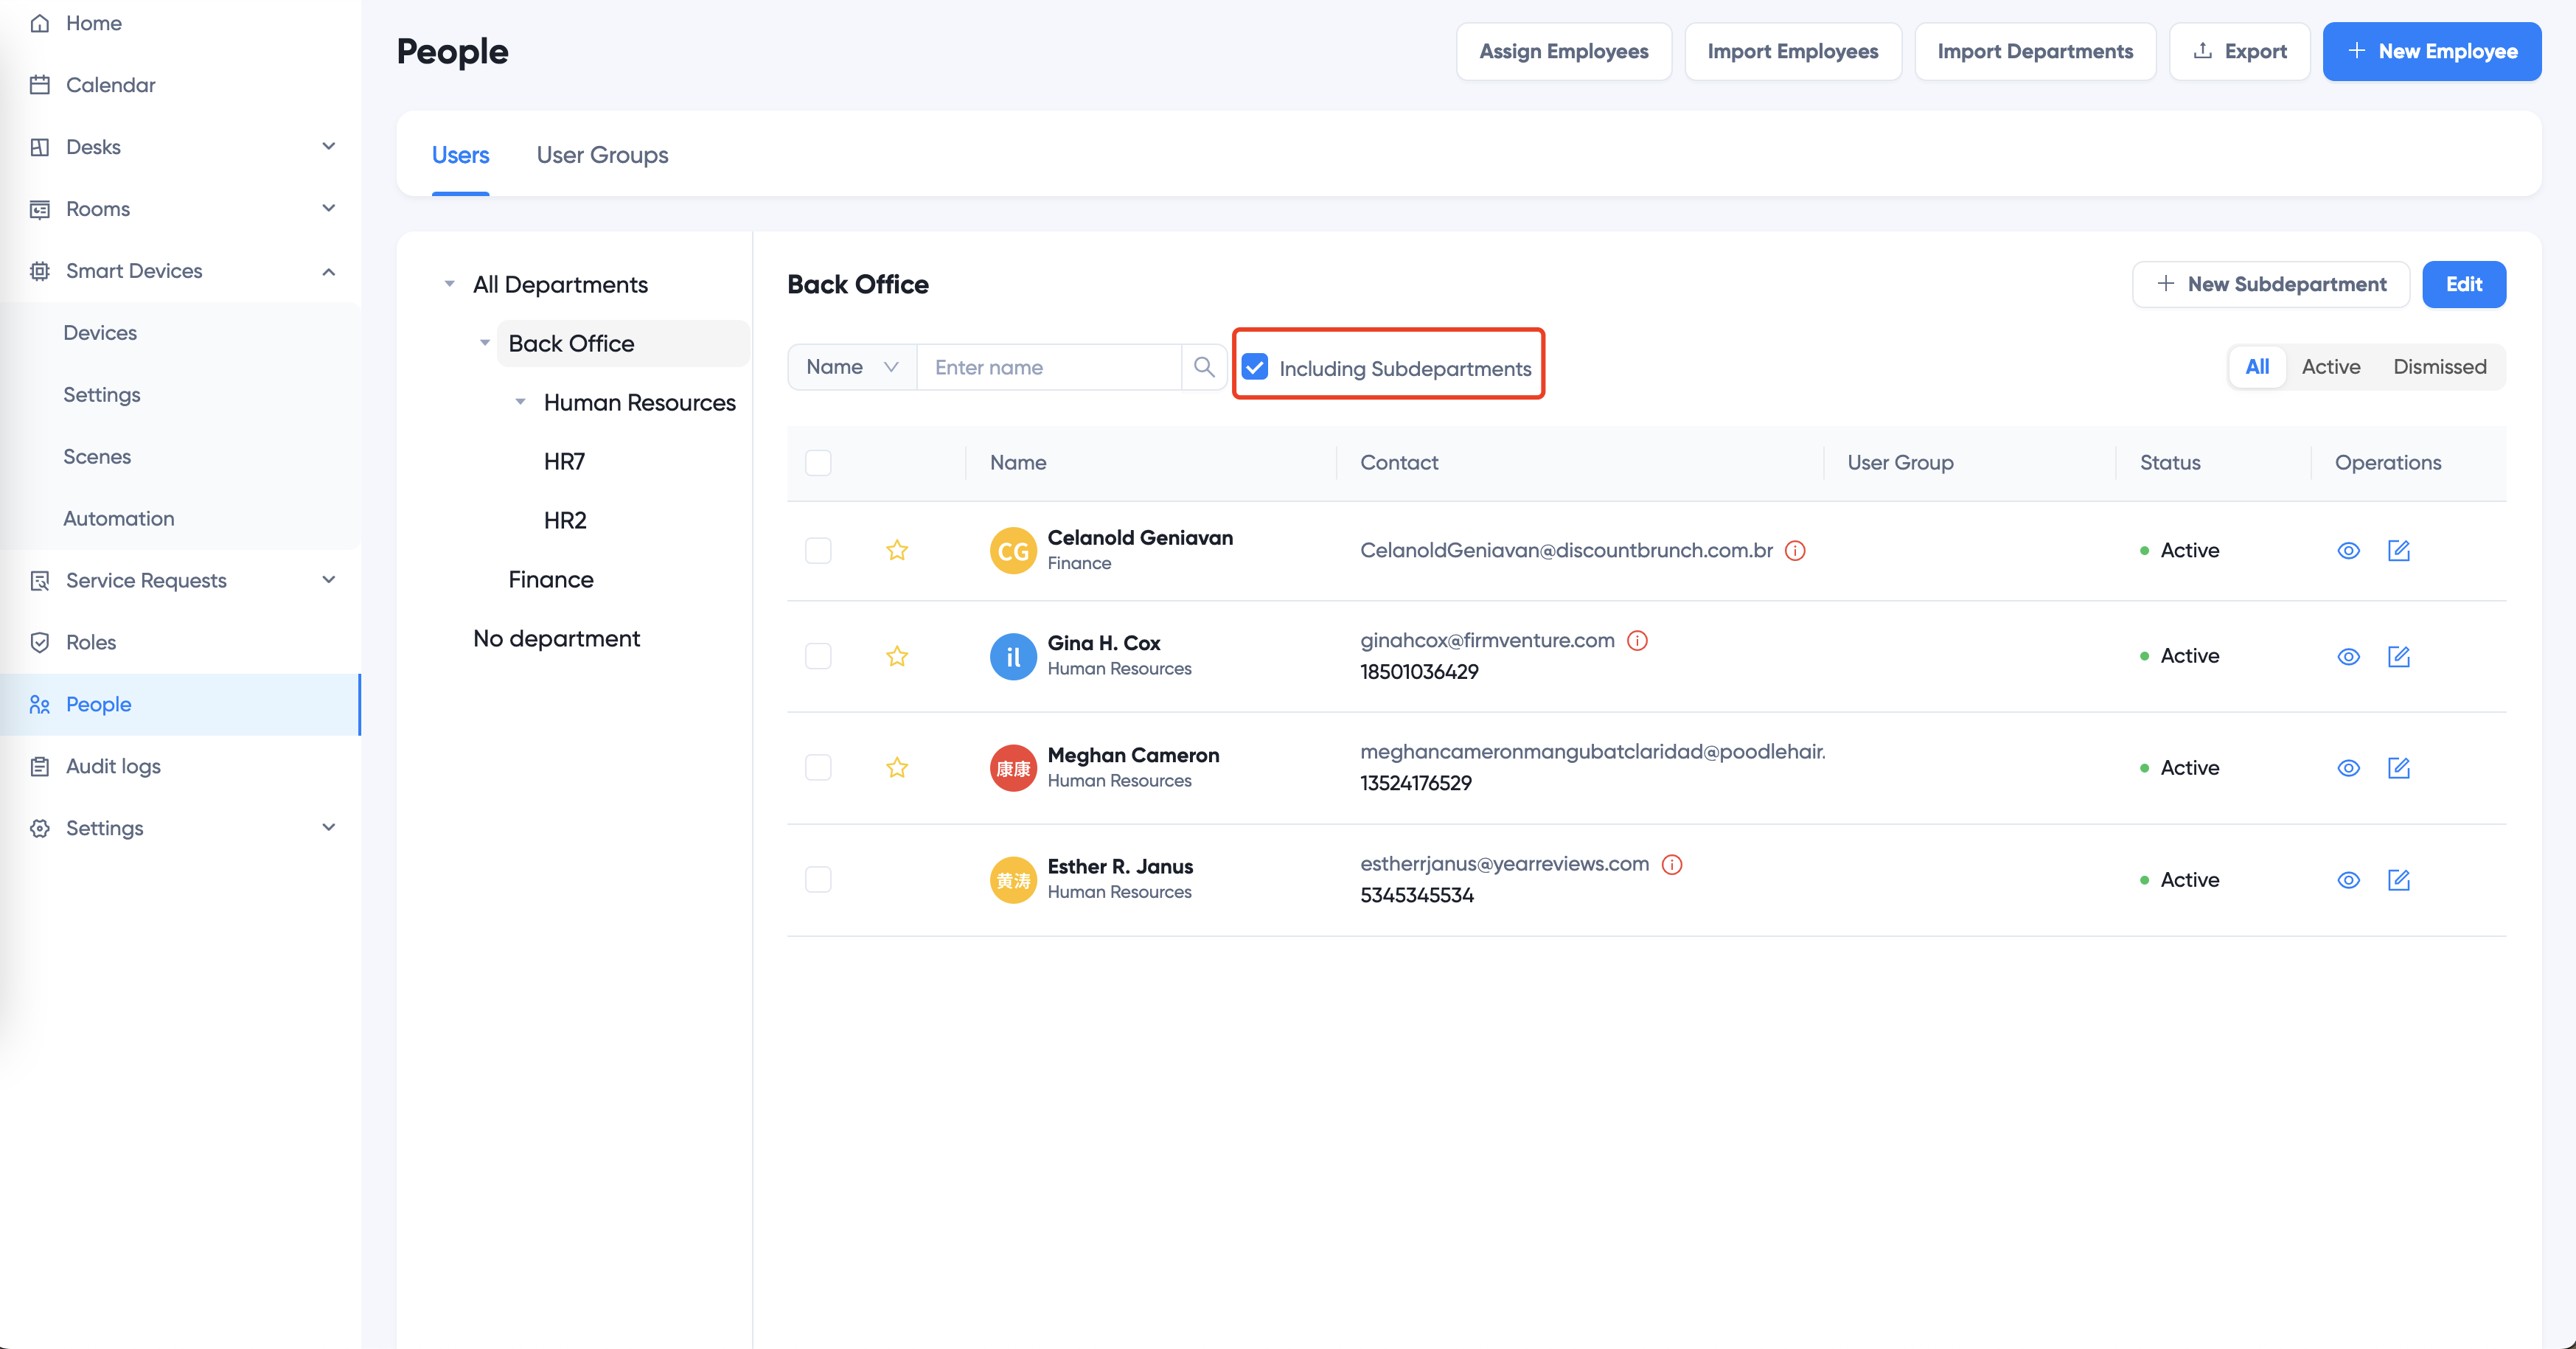Viewport: 2576px width, 1349px height.
Task: Collapse the Smart Devices chevron
Action: [328, 271]
